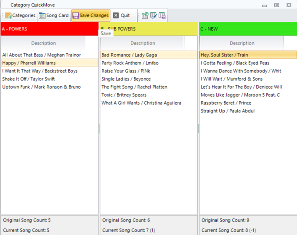Click the last purple grid icon in toolbar
The image size is (297, 235).
coord(162,16)
